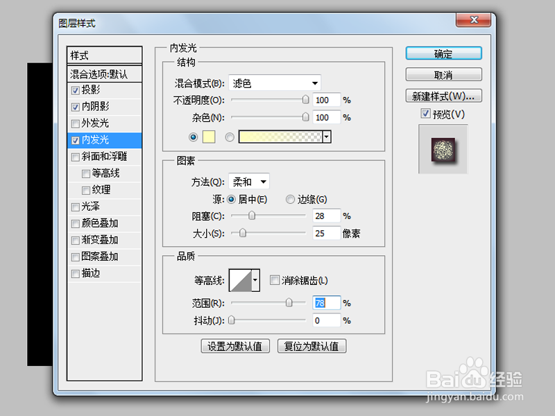Image resolution: width=555 pixels, height=416 pixels.
Task: Click the 等高线 contour thumbnail
Action: coord(241,280)
